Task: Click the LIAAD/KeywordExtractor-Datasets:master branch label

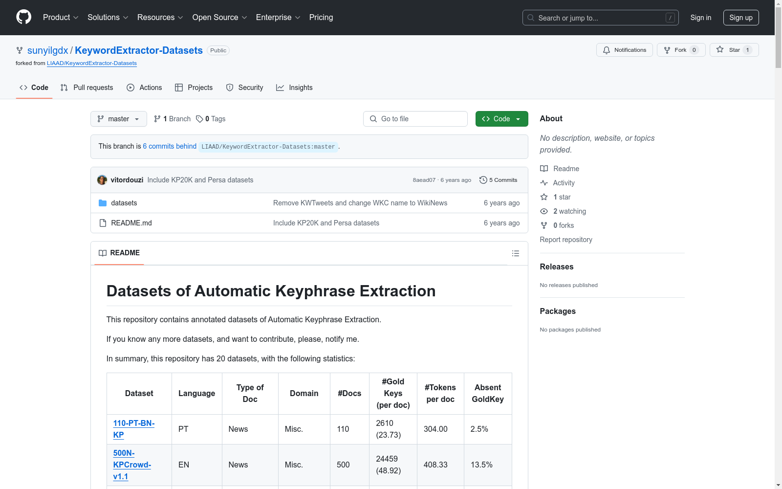Action: (268, 147)
